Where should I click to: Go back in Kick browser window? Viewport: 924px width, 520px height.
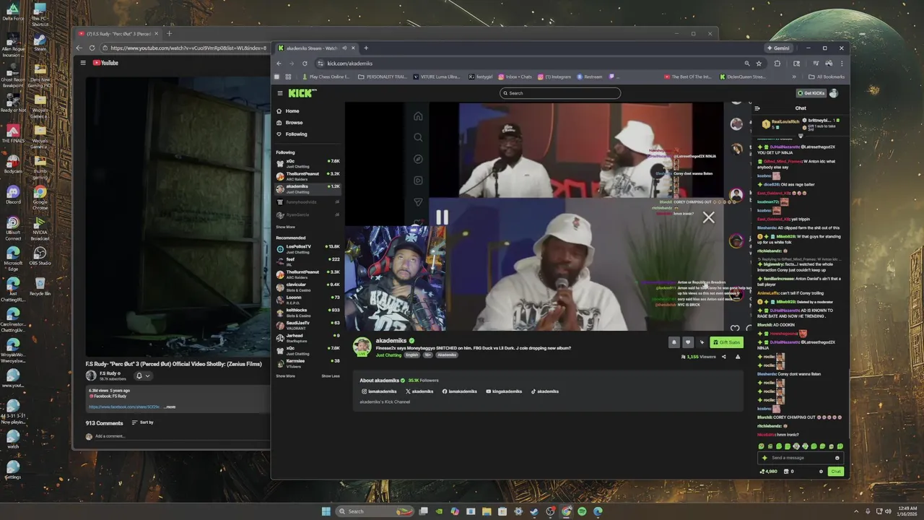[279, 64]
